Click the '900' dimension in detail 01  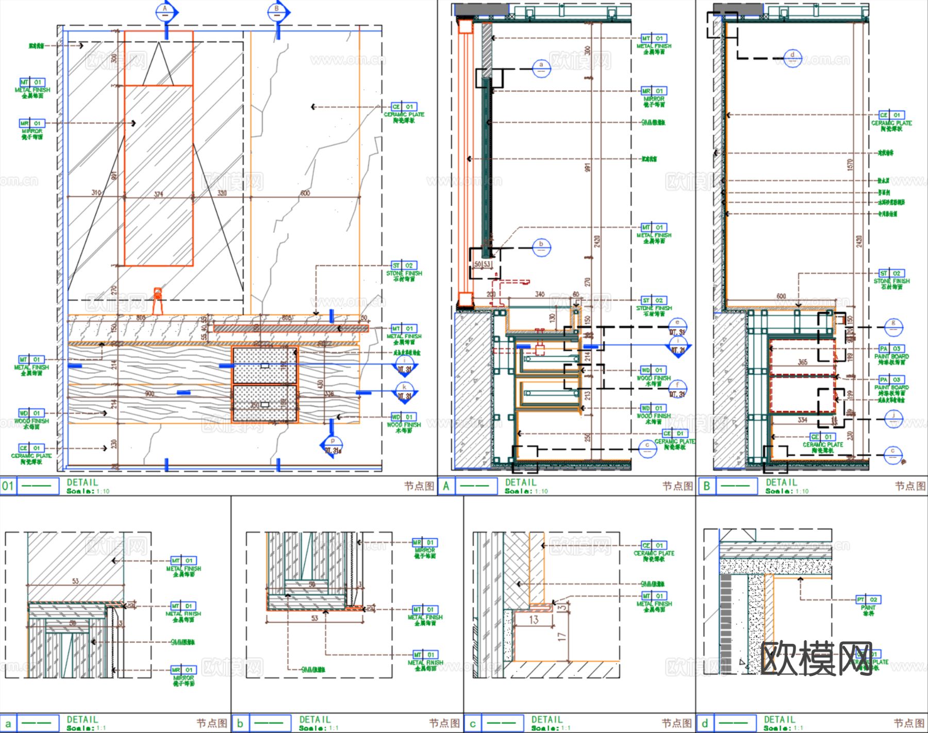click(x=150, y=394)
